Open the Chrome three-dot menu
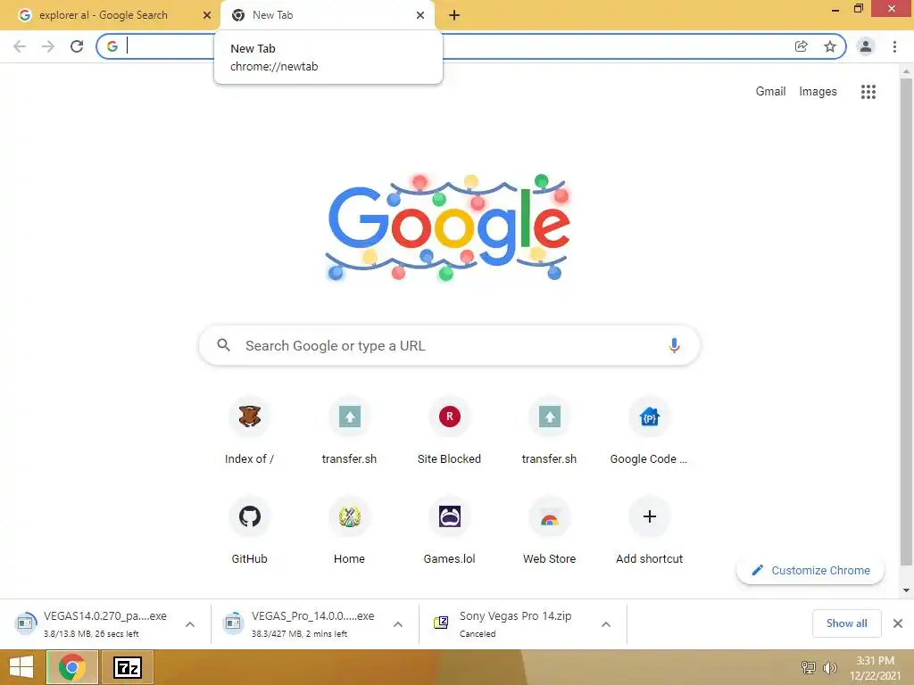Screen dimensions: 914x685 pos(894,46)
